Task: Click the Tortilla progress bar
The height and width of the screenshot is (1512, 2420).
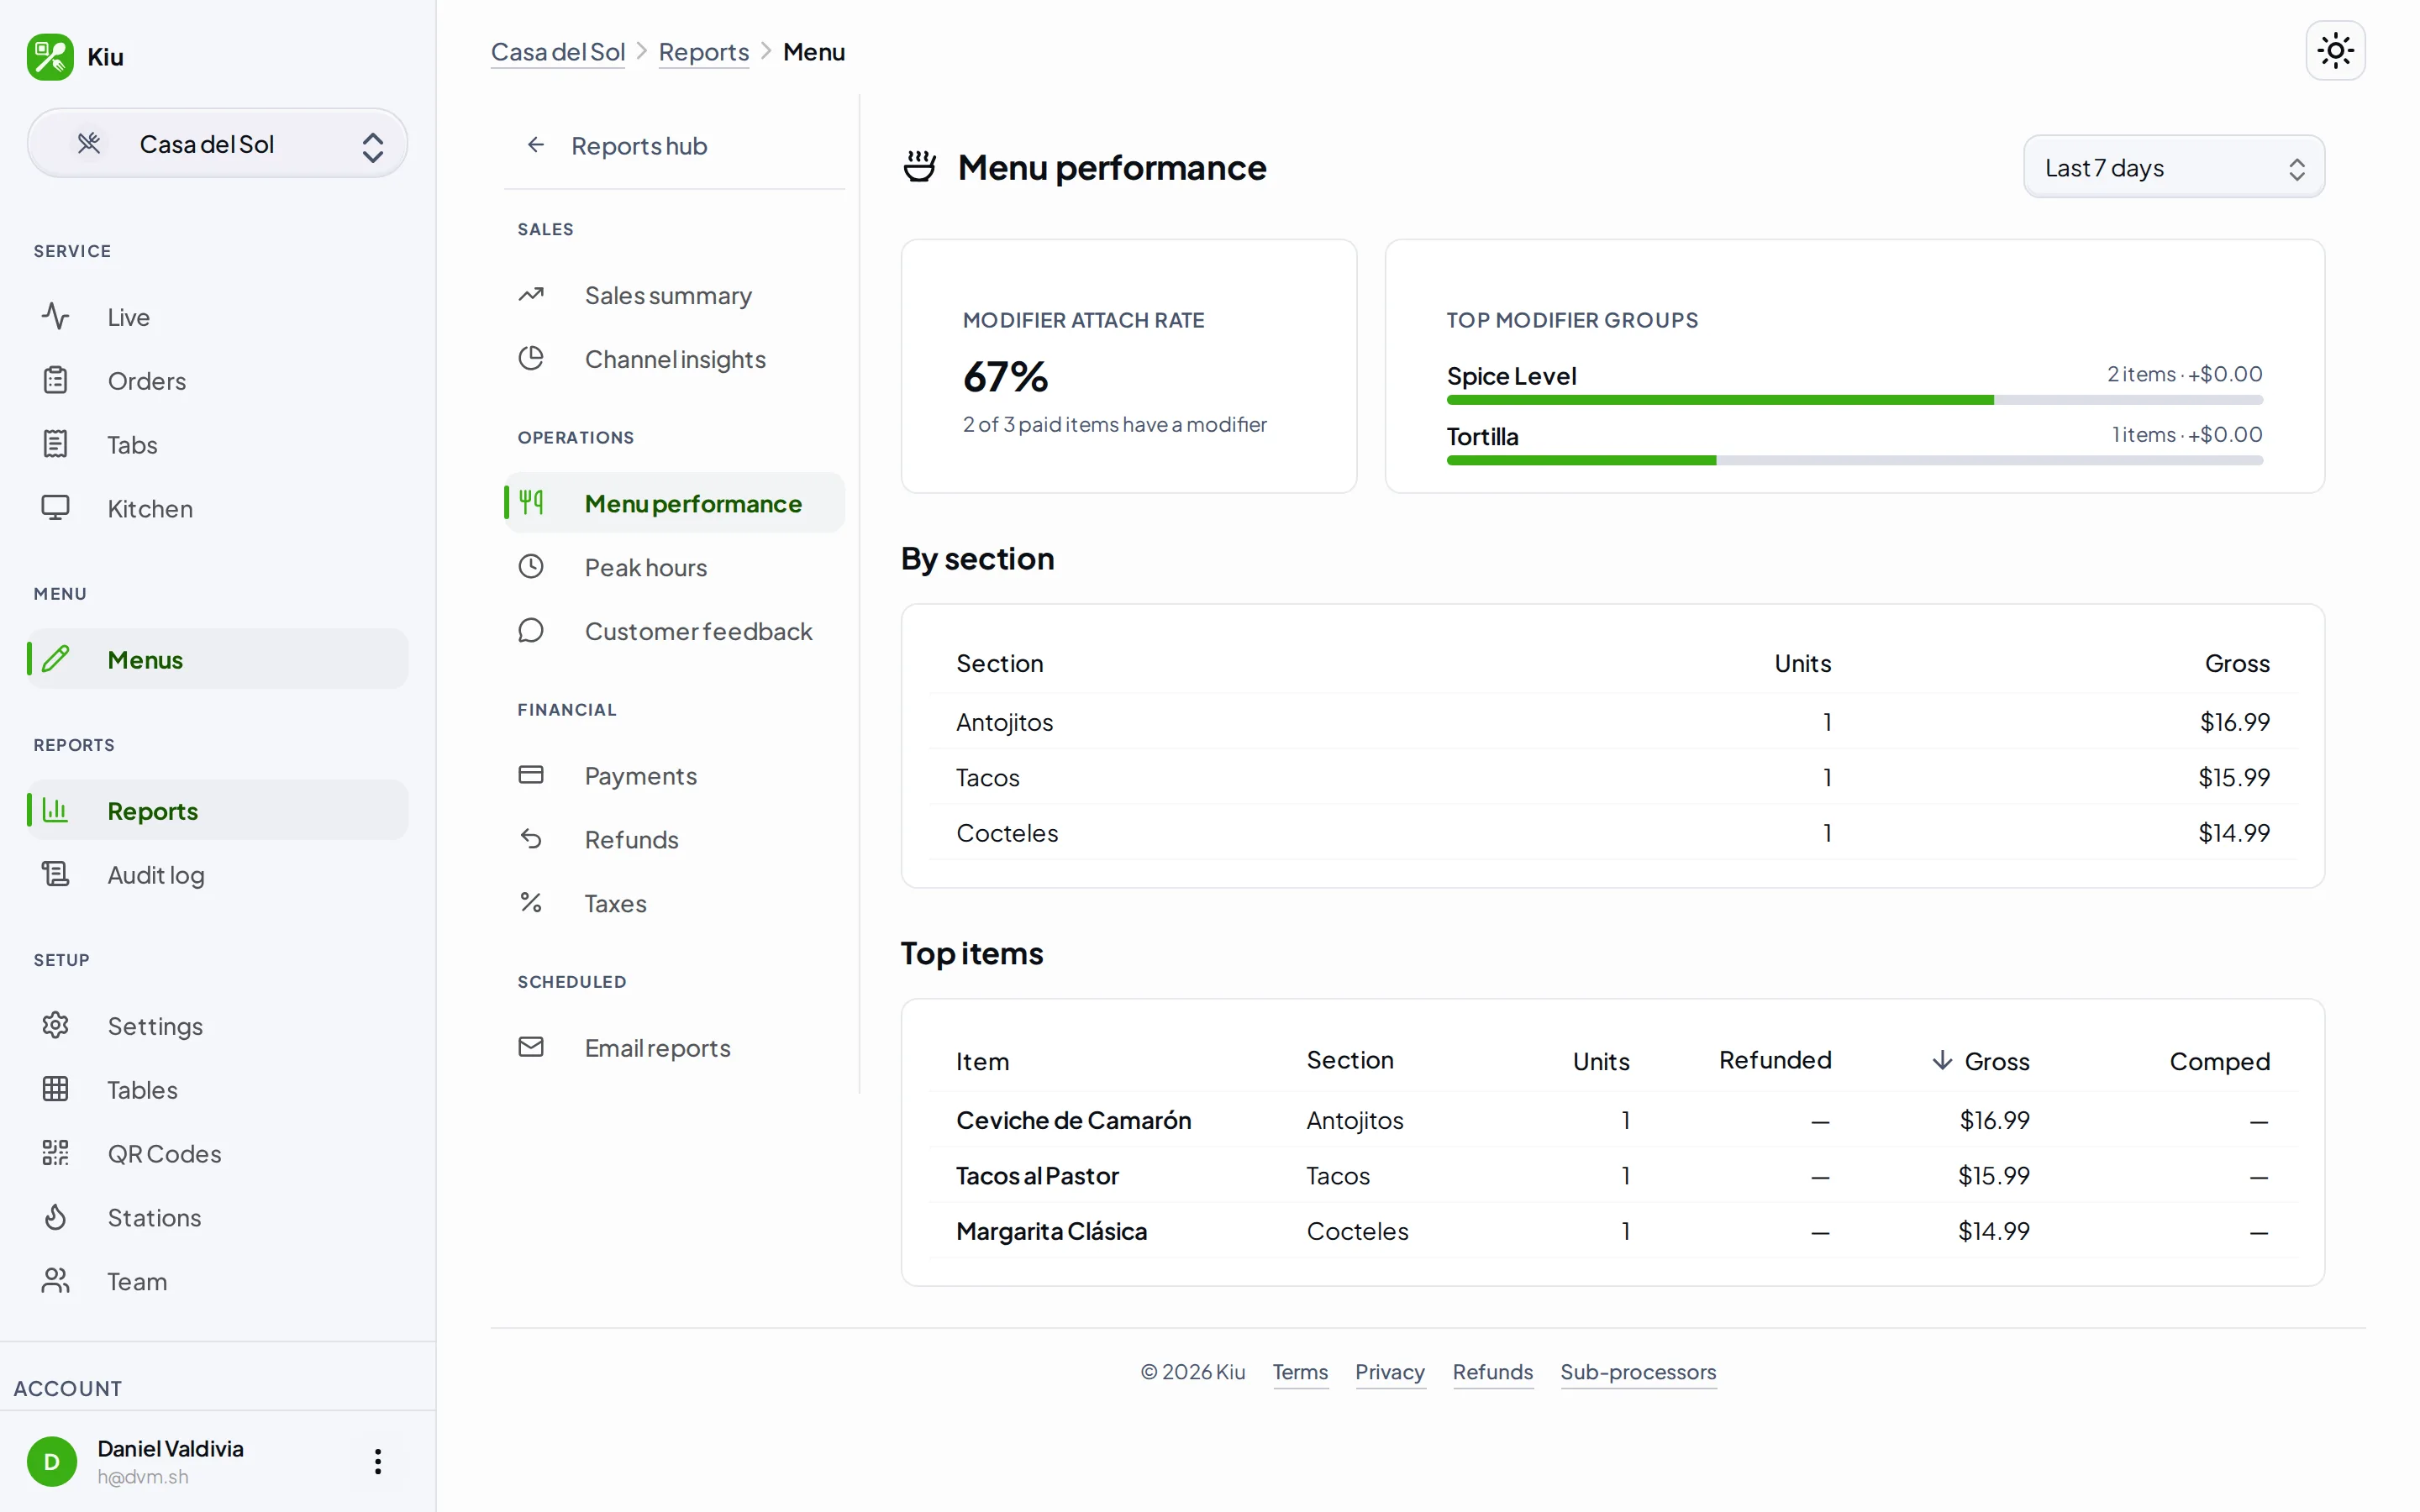Action: [1855, 460]
